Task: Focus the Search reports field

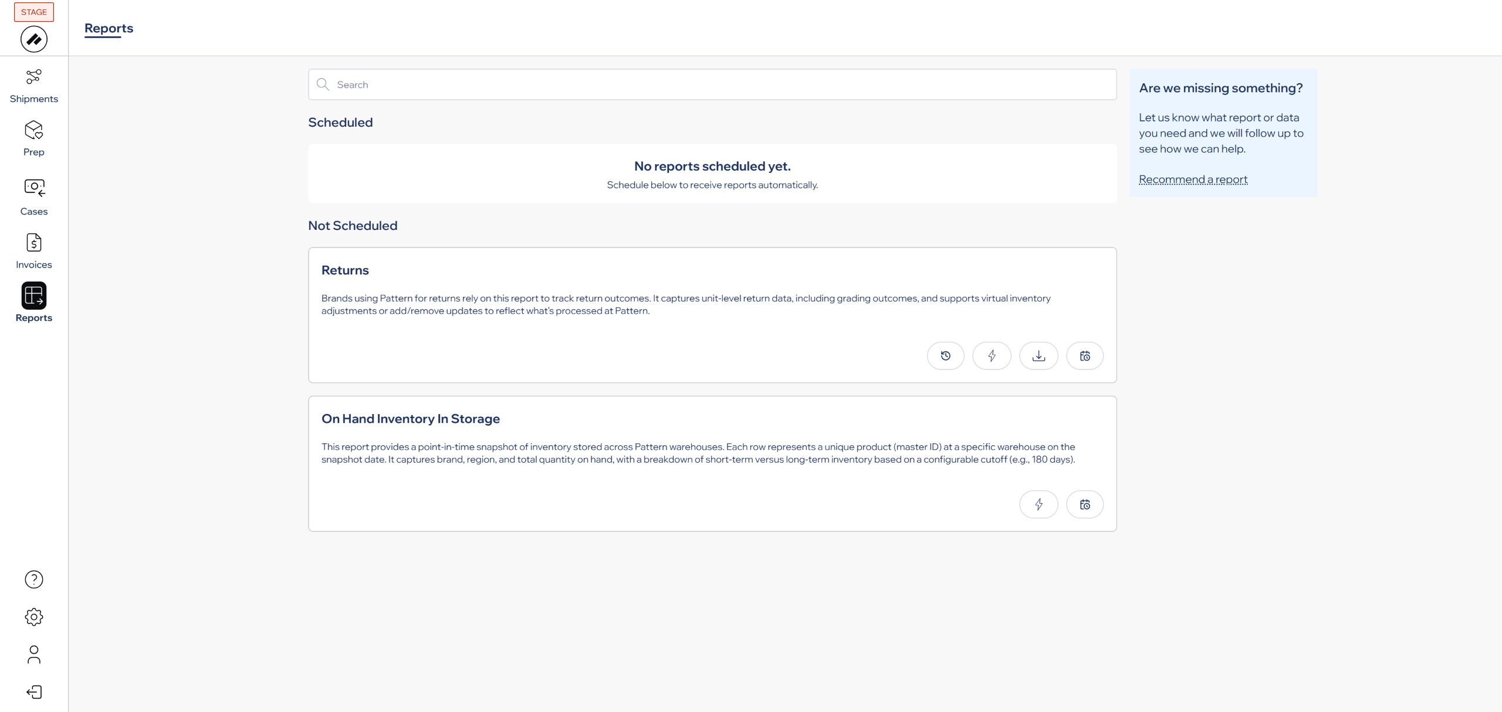Action: (712, 84)
